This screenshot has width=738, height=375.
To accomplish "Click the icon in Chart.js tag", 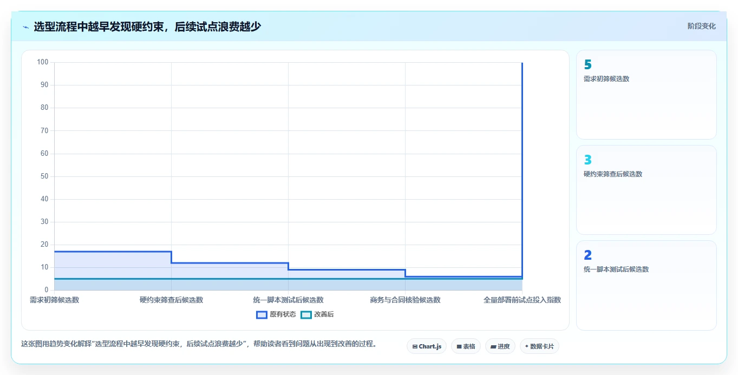I will (415, 346).
